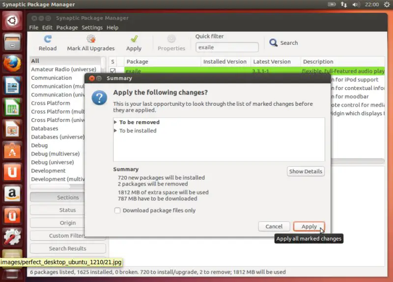393x282 pixels.
Task: Click the Search magnifier icon
Action: coord(273,43)
